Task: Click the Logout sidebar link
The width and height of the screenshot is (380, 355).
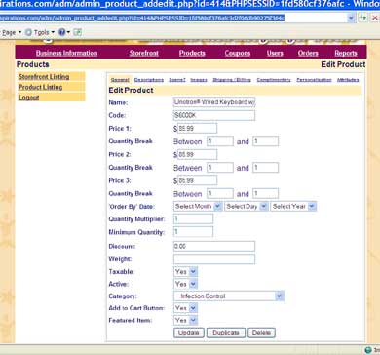Action: pos(28,98)
